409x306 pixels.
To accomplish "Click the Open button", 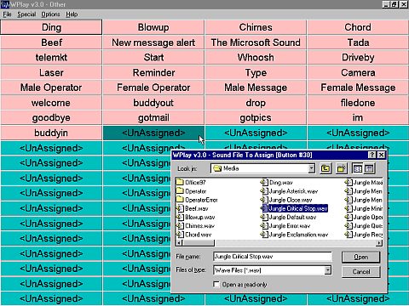I will point(361,257).
